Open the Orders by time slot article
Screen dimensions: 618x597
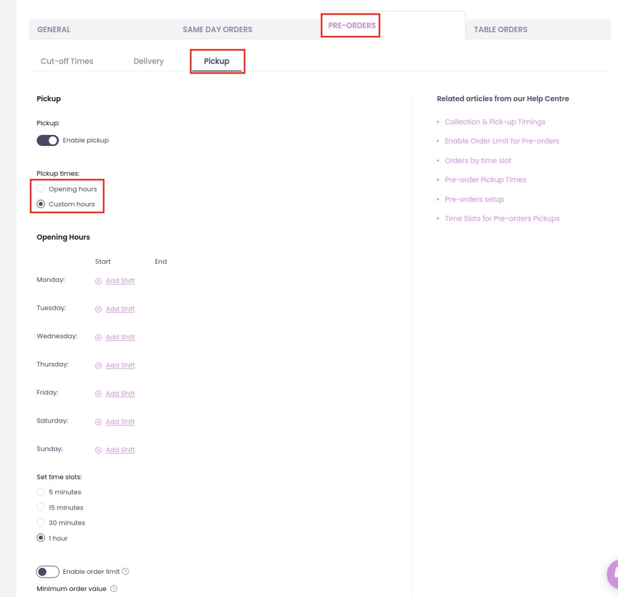point(478,160)
